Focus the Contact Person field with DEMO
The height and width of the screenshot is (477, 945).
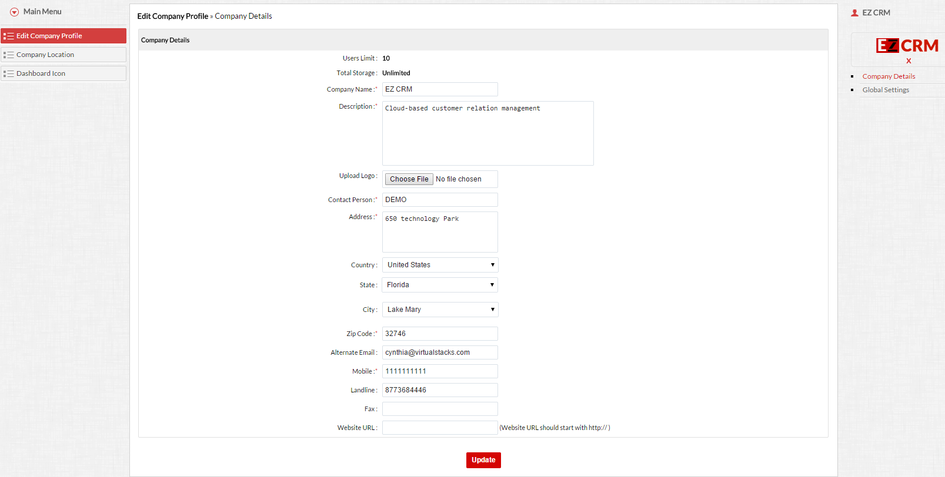pos(440,200)
